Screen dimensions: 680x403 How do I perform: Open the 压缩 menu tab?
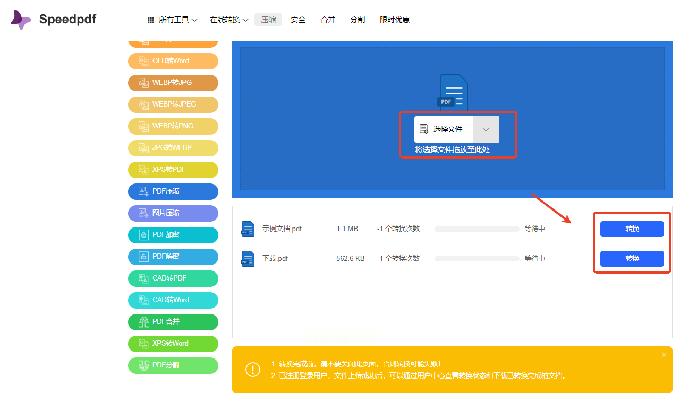[x=268, y=20]
